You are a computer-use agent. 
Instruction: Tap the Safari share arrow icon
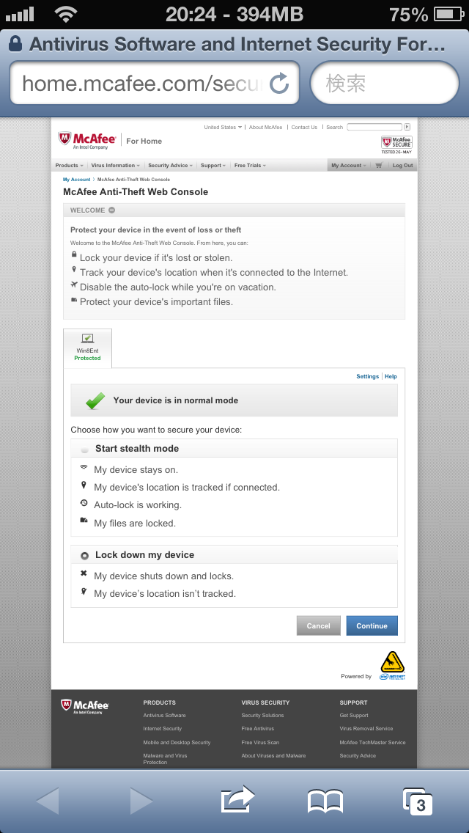click(237, 800)
